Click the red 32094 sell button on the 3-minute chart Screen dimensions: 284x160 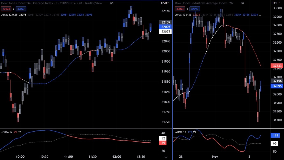point(6,9)
